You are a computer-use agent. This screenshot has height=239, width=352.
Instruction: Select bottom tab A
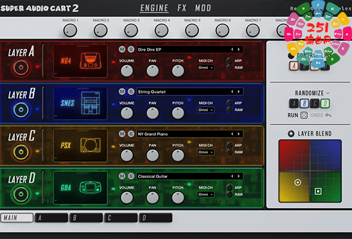pos(51,218)
